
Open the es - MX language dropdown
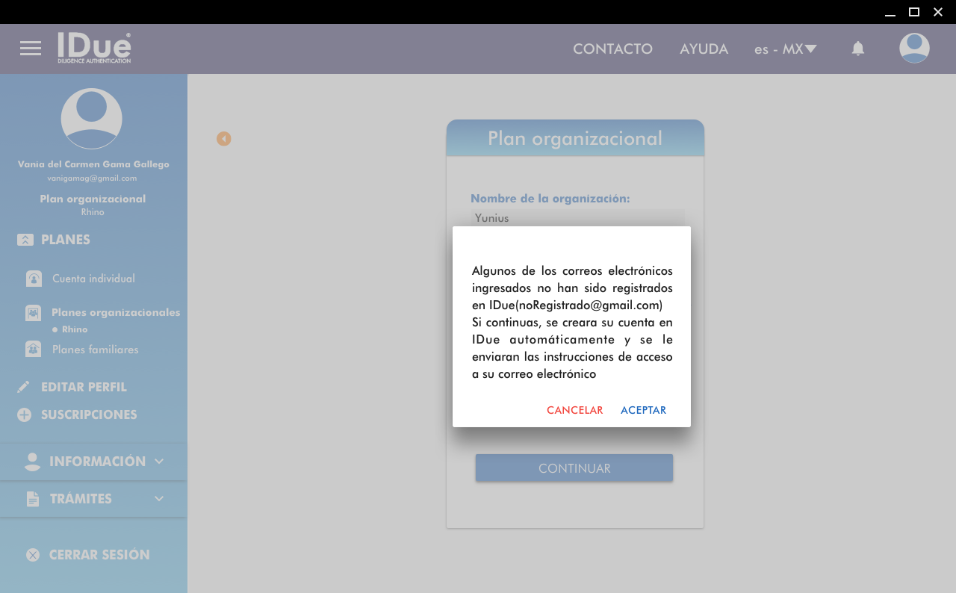785,49
